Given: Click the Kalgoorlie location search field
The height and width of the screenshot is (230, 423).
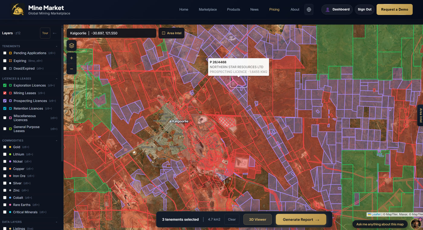Looking at the screenshot, I should coord(111,33).
